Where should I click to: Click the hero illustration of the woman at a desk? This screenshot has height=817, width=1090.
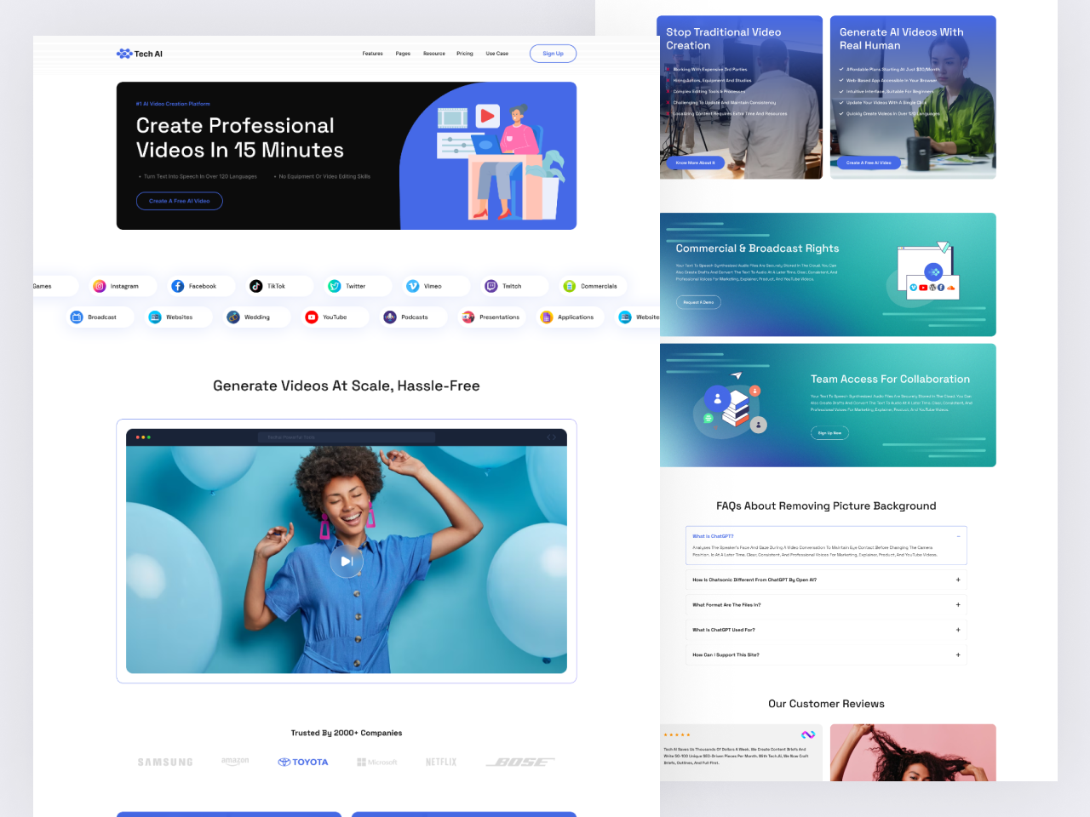pyautogui.click(x=501, y=161)
